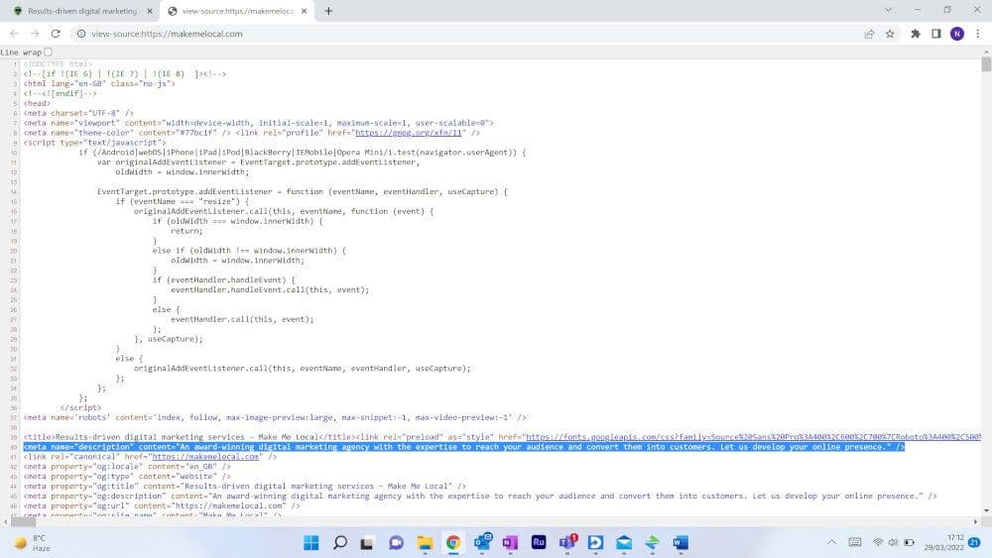Image resolution: width=992 pixels, height=558 pixels.
Task: Open Microsoft Word from the taskbar
Action: pos(681,542)
